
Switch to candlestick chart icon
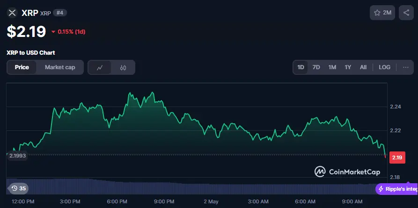123,67
